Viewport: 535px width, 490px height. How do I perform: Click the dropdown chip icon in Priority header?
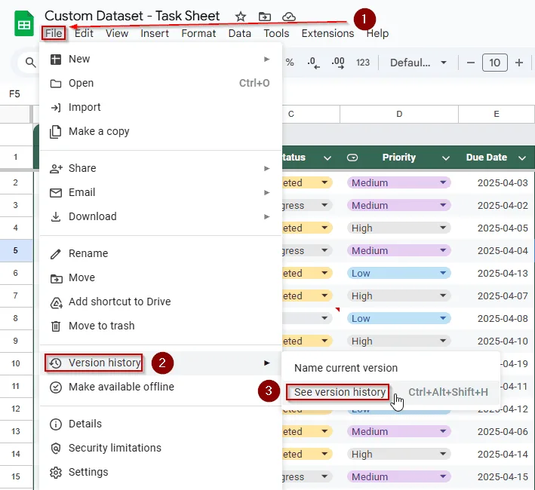point(352,158)
